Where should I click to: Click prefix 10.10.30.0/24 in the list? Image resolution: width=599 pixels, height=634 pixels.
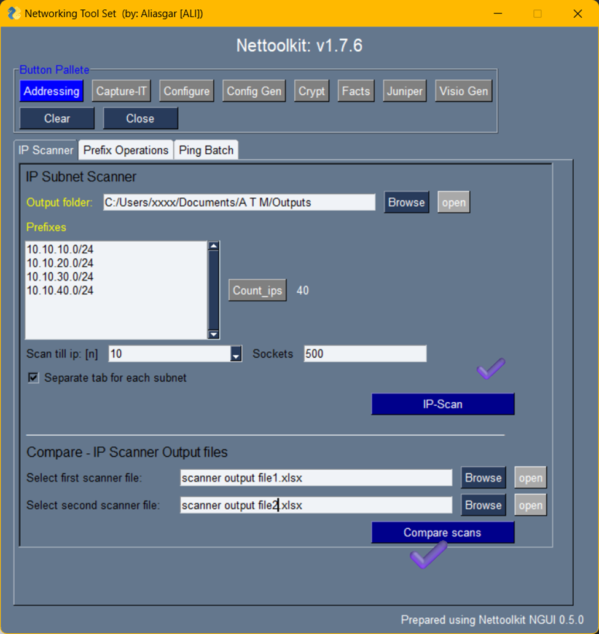coord(60,277)
